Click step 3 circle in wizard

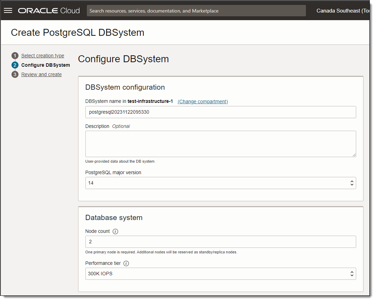click(x=15, y=74)
